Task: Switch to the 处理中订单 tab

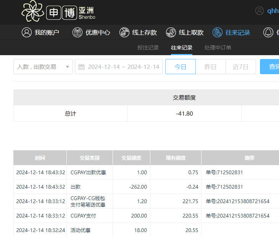Action: click(x=218, y=48)
